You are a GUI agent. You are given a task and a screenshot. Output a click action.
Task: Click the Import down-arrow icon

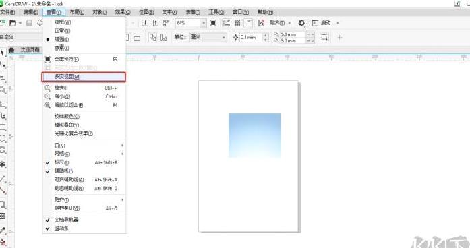coord(145,23)
